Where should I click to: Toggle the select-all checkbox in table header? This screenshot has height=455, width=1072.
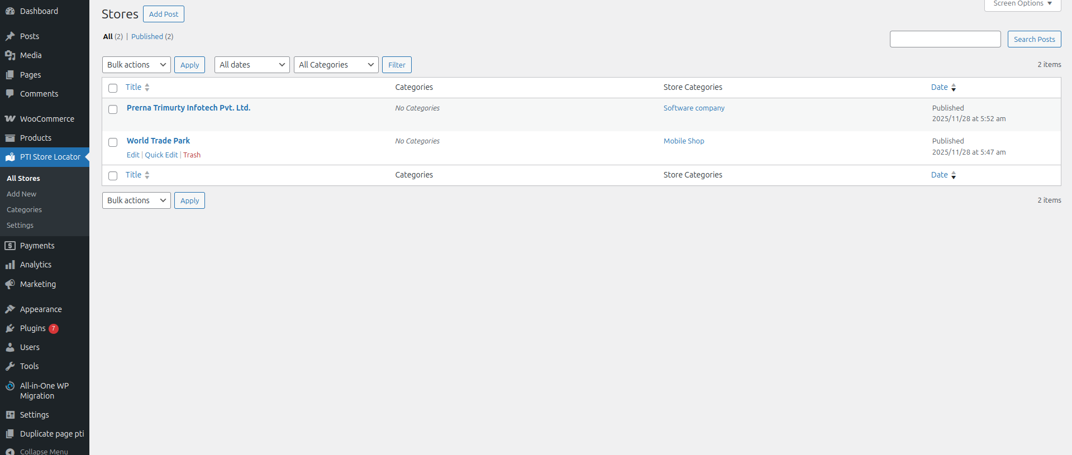point(113,88)
